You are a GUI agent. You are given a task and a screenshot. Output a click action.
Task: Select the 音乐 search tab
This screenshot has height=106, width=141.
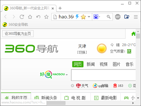click(x=129, y=64)
